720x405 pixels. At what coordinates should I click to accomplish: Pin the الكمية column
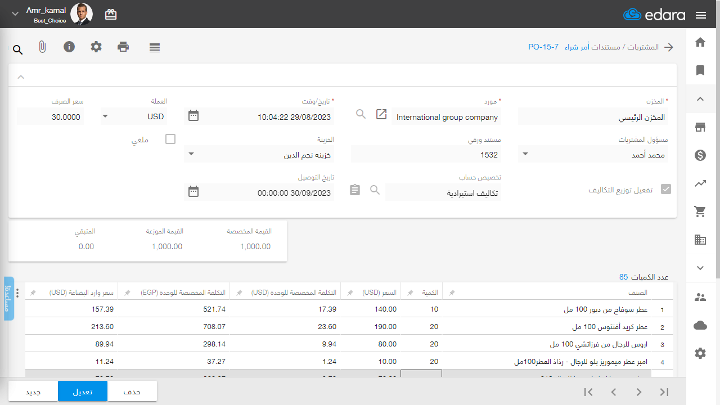[410, 293]
